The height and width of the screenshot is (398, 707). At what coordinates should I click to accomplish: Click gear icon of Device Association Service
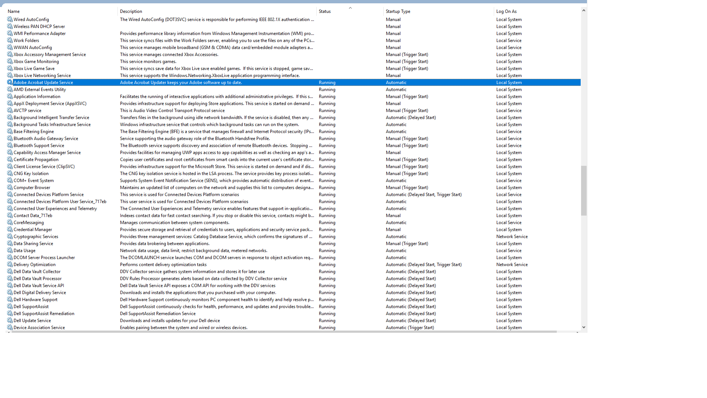click(x=10, y=328)
